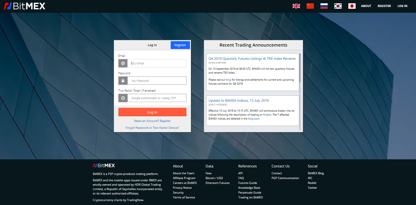Switch to the Register tab
The width and height of the screenshot is (416, 205).
[x=180, y=45]
